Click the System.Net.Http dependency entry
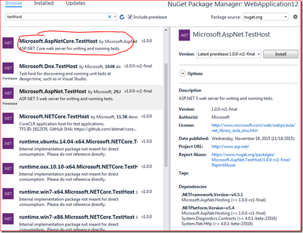The image size is (303, 233). (217, 224)
